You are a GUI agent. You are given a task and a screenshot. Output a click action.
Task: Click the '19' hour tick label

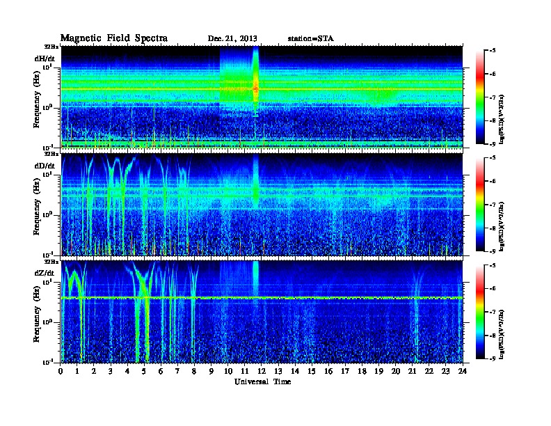(378, 371)
